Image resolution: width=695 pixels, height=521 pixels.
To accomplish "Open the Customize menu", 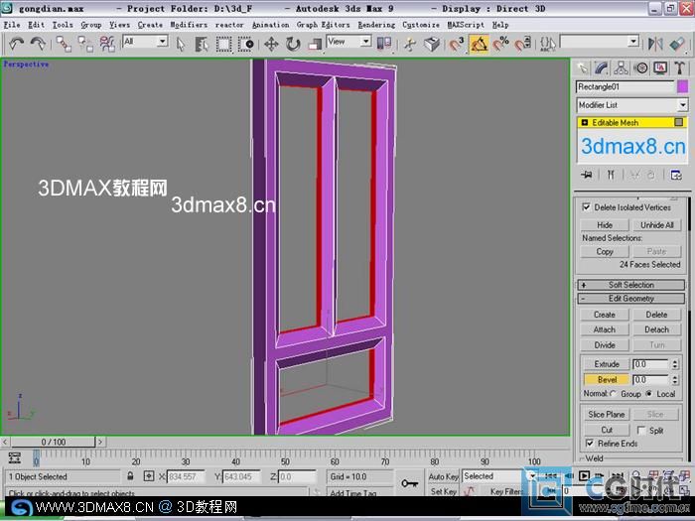I will [x=421, y=25].
